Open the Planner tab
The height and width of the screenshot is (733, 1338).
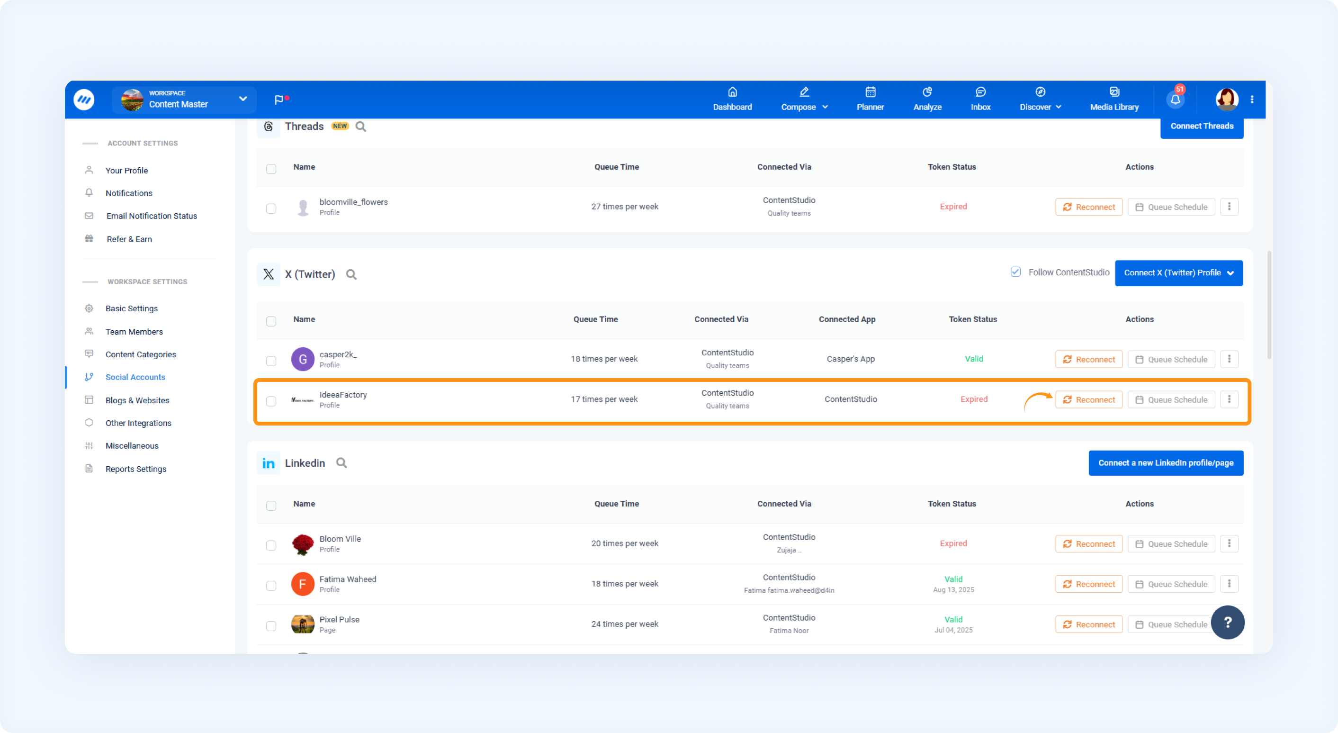pos(870,99)
